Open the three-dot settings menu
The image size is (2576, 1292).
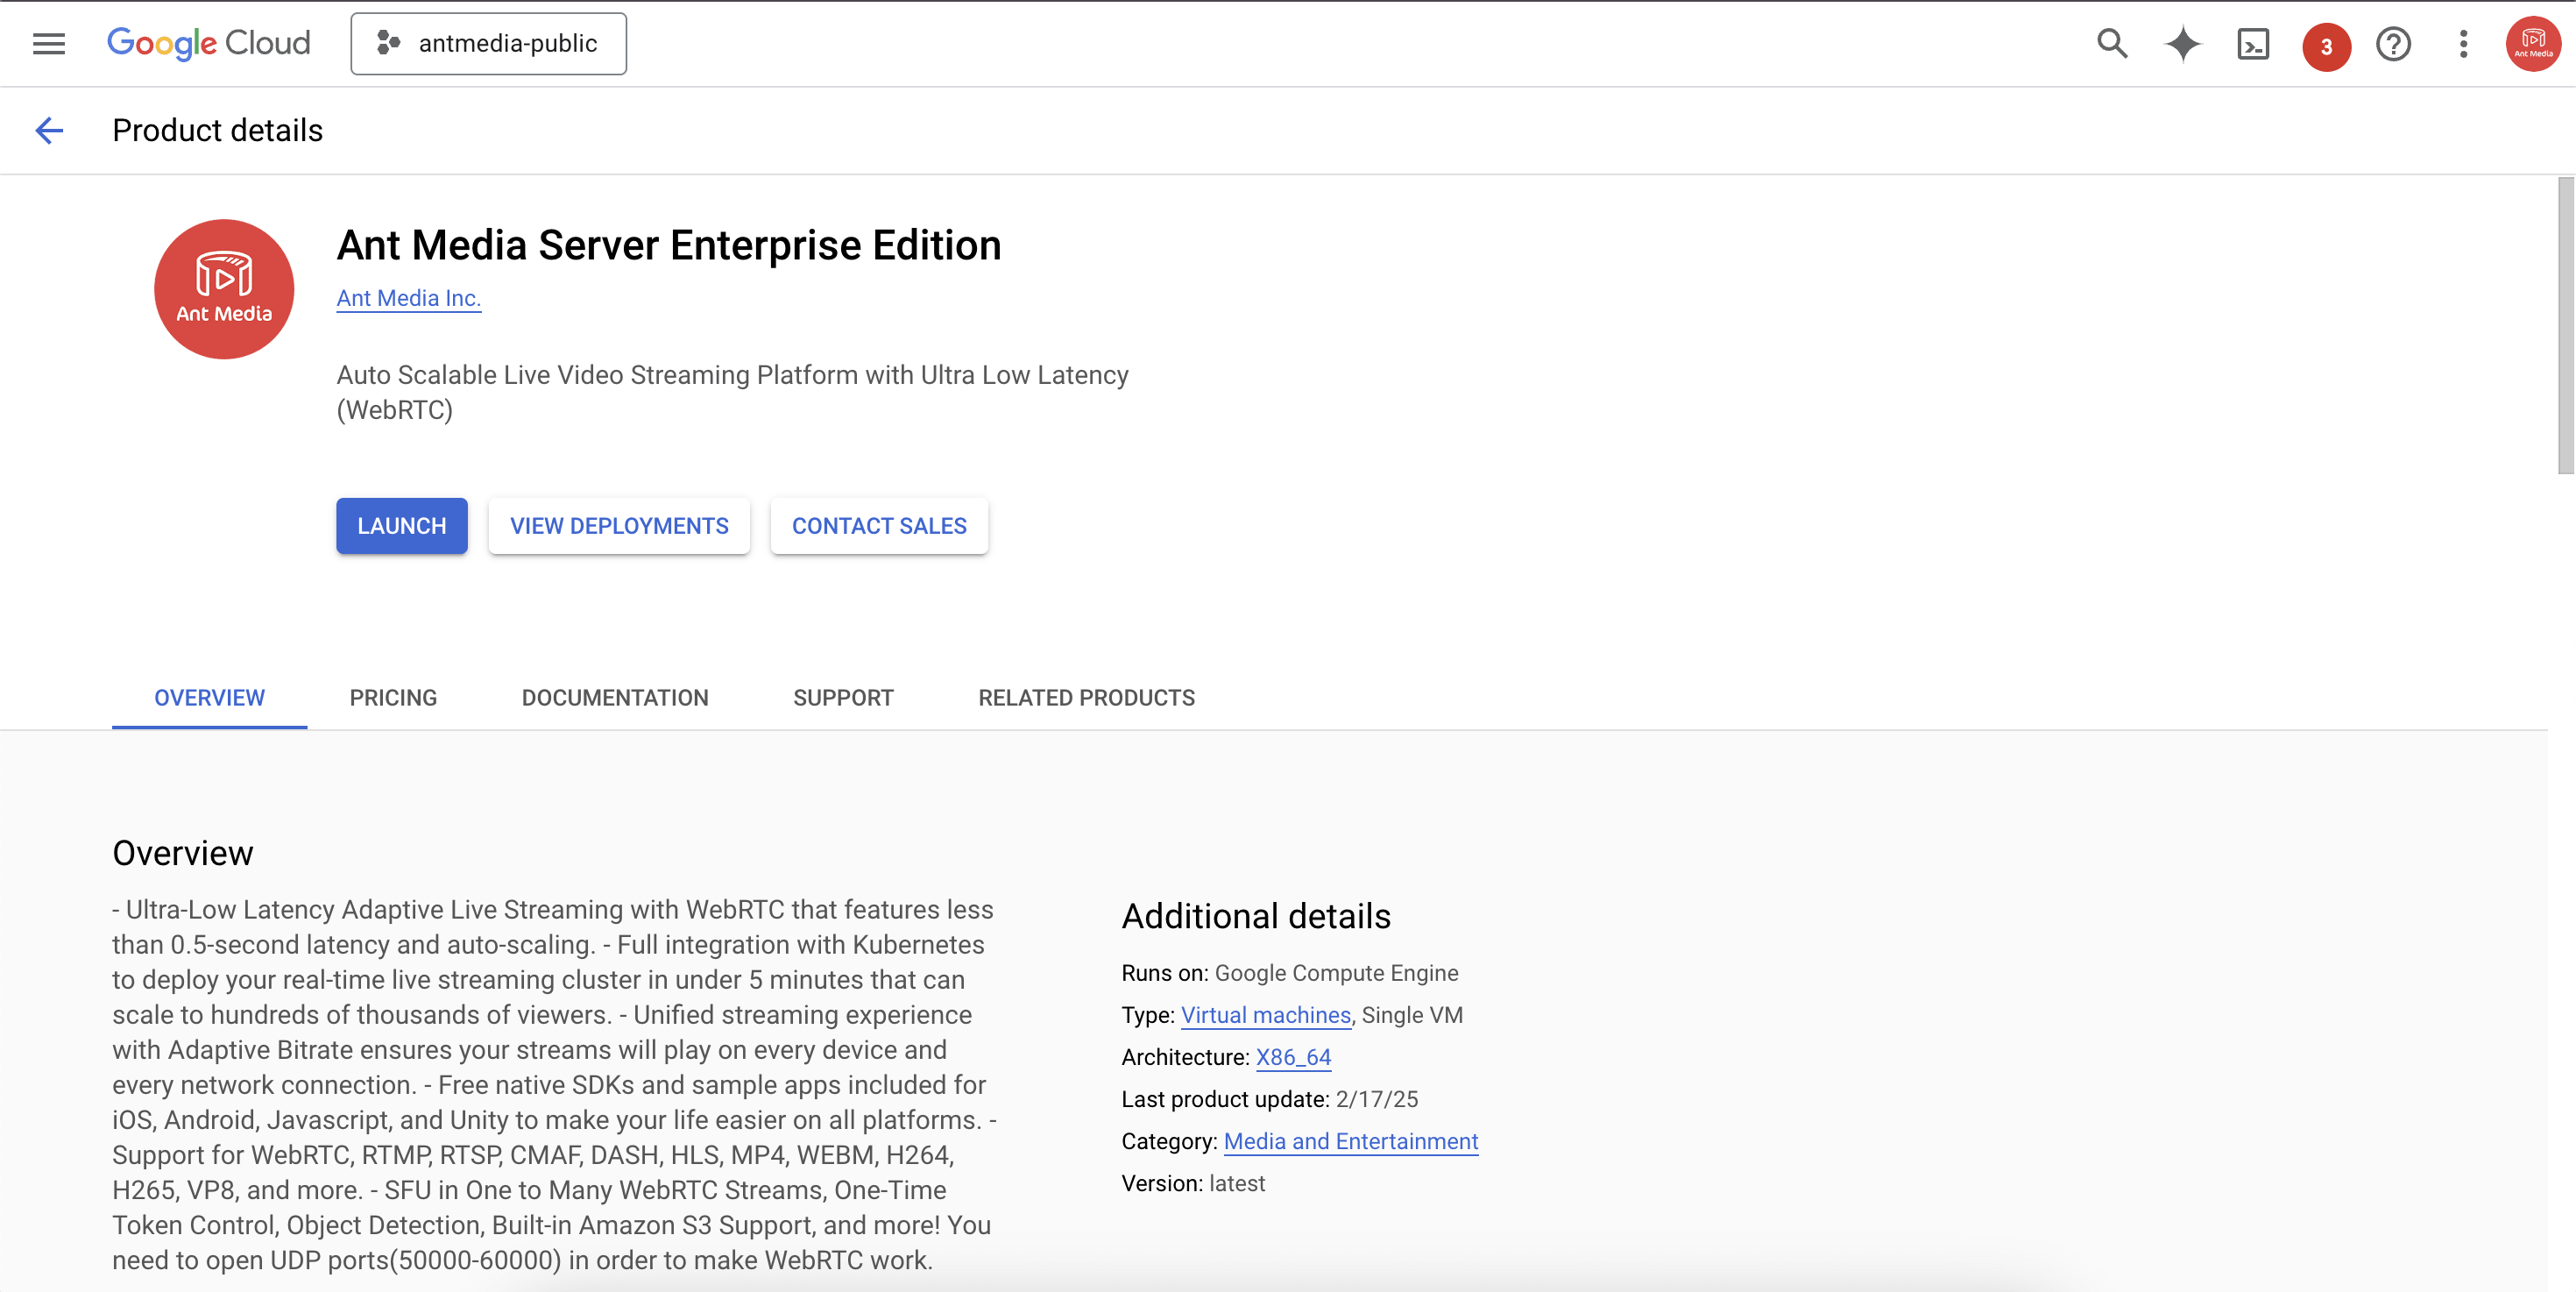pos(2464,44)
